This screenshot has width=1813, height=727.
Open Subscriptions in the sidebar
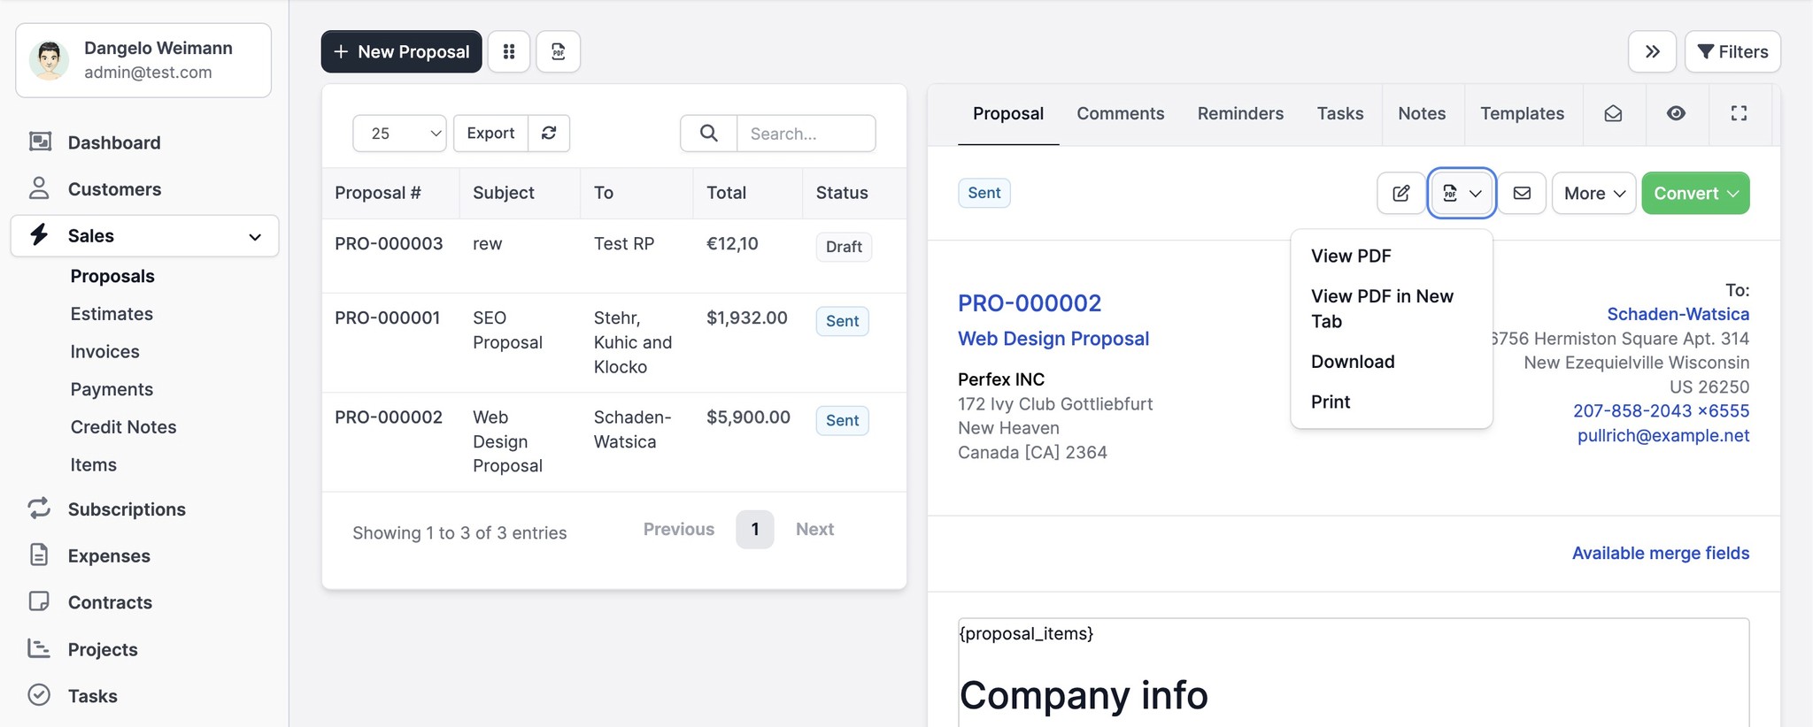point(127,509)
